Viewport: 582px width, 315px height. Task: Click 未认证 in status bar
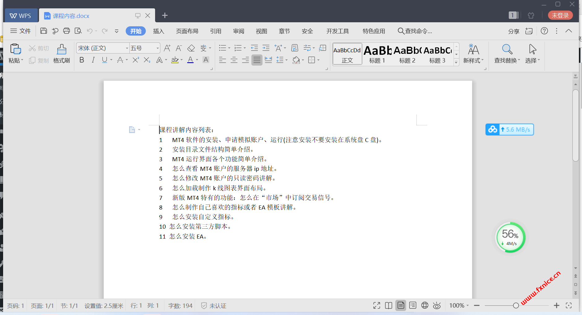214,306
